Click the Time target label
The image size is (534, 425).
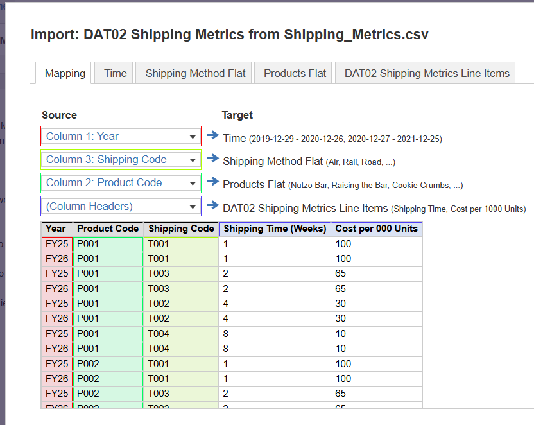234,138
